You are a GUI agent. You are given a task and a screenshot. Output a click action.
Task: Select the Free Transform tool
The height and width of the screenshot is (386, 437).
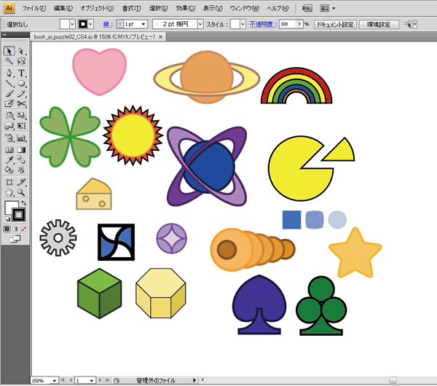[21, 126]
